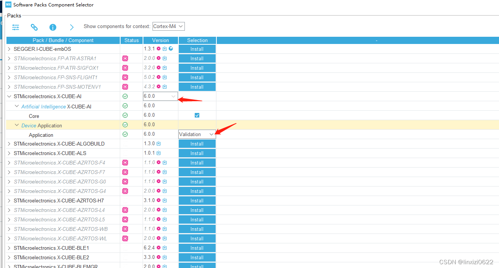Image resolution: width=499 pixels, height=268 pixels.
Task: Click the Status column header
Action: click(132, 40)
